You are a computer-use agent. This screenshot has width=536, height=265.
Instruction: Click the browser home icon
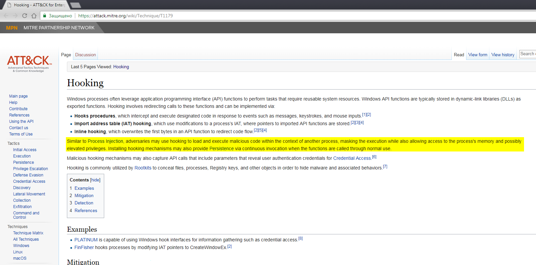34,16
